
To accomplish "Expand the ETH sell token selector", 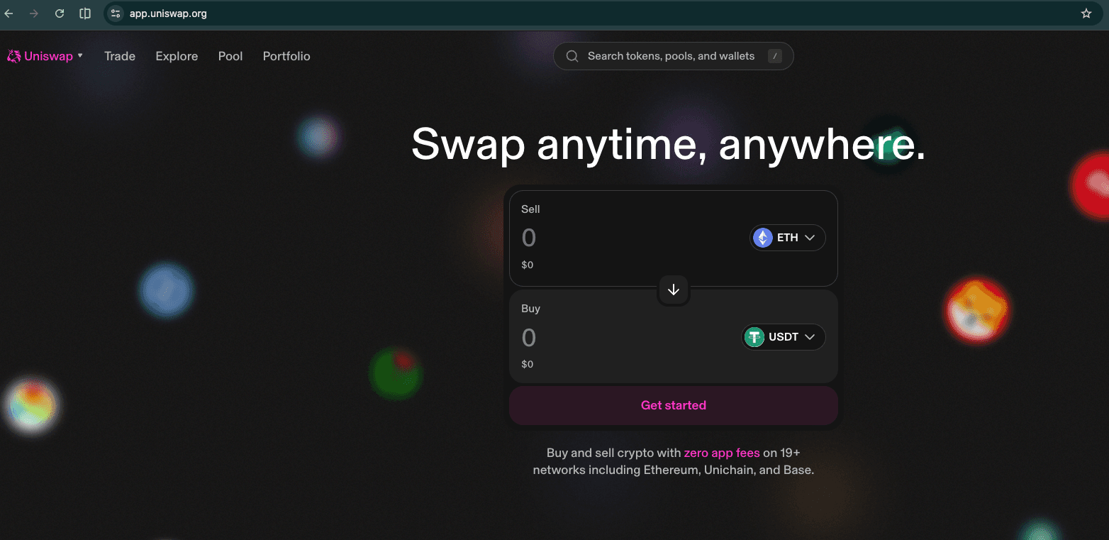I will tap(788, 238).
